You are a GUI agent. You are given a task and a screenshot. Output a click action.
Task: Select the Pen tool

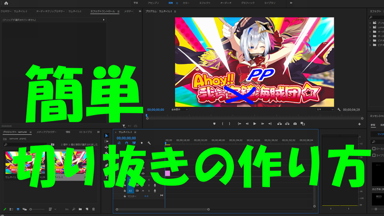point(106,165)
